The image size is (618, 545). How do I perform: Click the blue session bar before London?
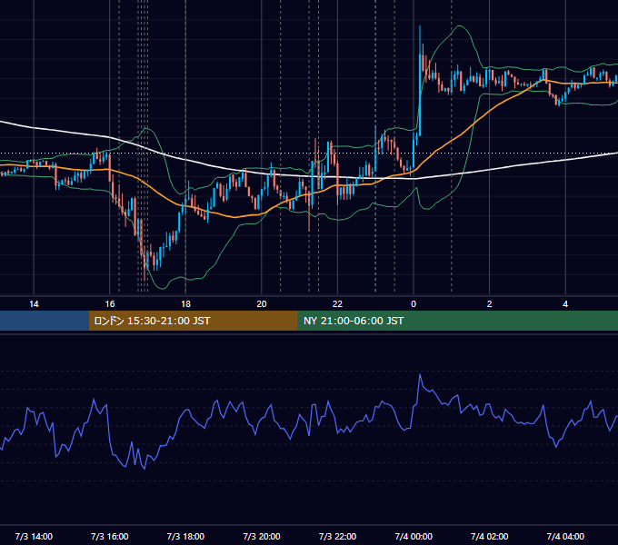coord(45,321)
